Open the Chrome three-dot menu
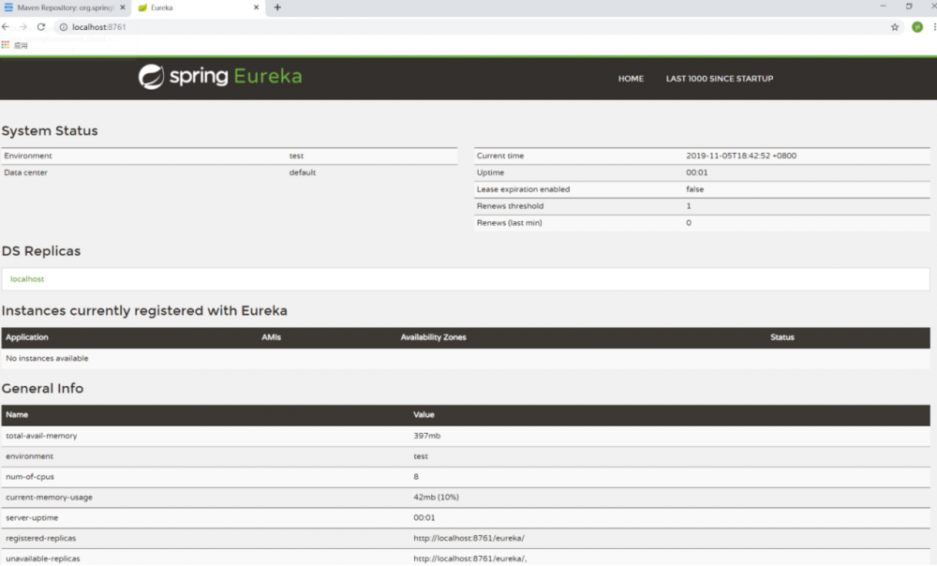The height and width of the screenshot is (566, 937). pos(934,27)
